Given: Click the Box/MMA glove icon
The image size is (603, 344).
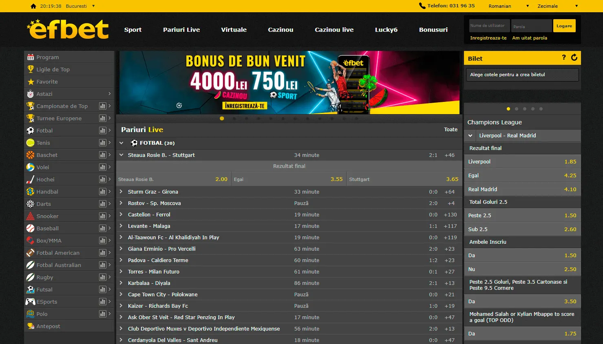Looking at the screenshot, I should tap(31, 240).
